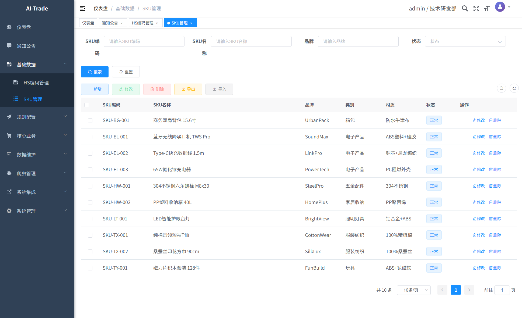The height and width of the screenshot is (318, 522).
Task: Check the SKU-TY-001 row checkbox
Action: pyautogui.click(x=90, y=268)
